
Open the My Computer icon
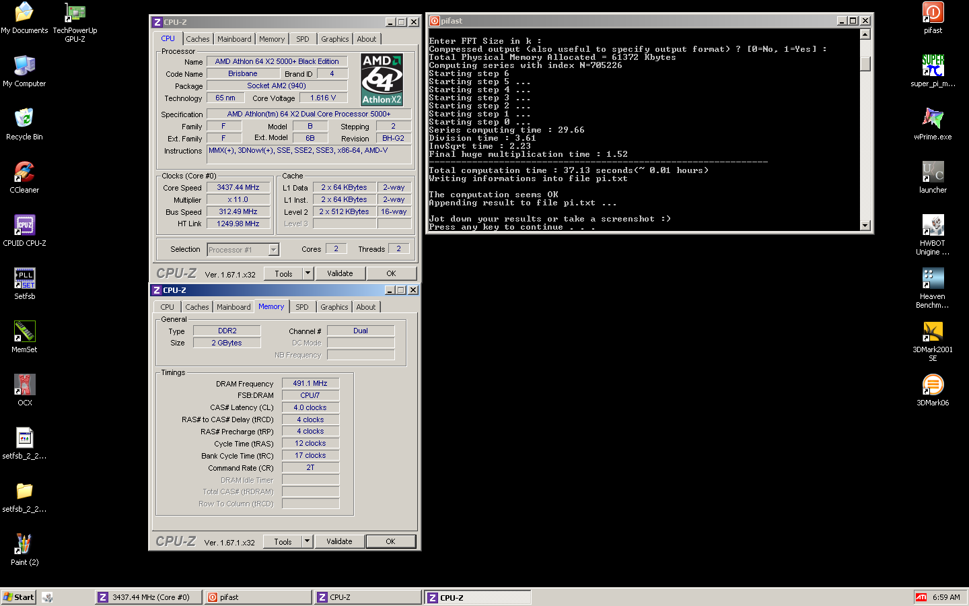pyautogui.click(x=24, y=65)
